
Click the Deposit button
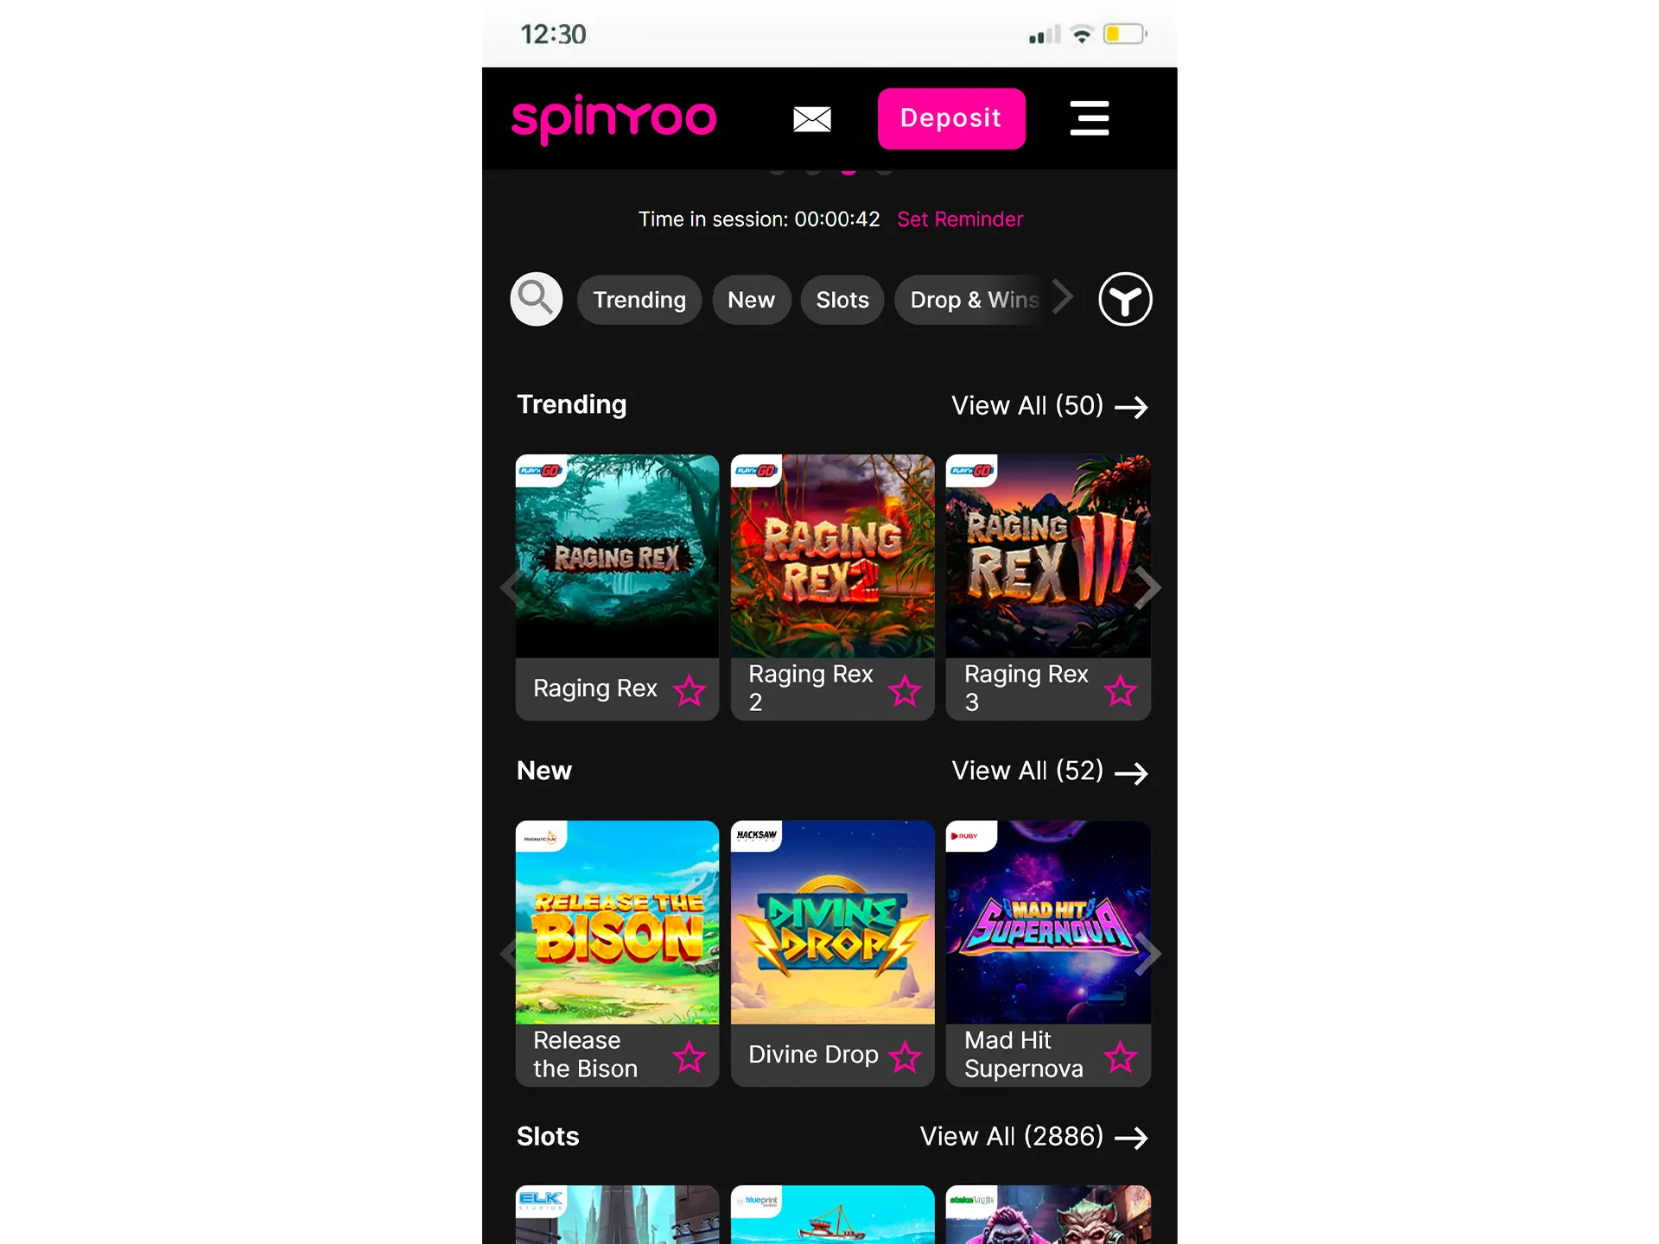coord(951,119)
